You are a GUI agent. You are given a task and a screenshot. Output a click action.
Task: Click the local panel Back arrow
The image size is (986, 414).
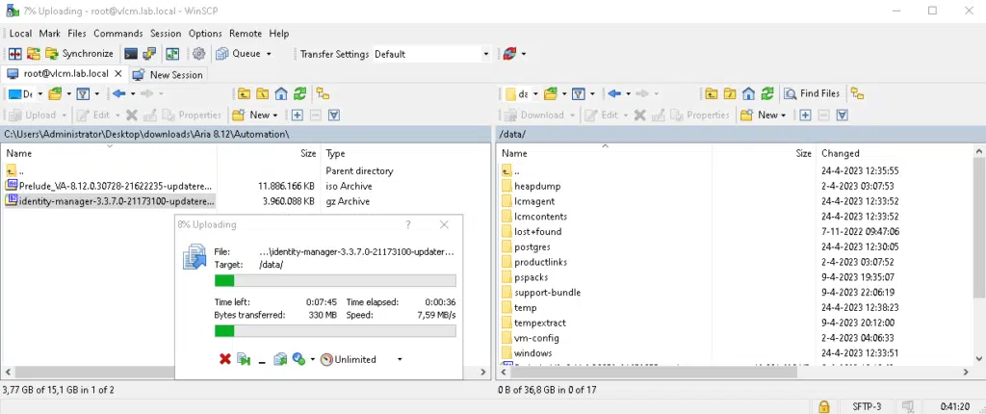[x=118, y=93]
